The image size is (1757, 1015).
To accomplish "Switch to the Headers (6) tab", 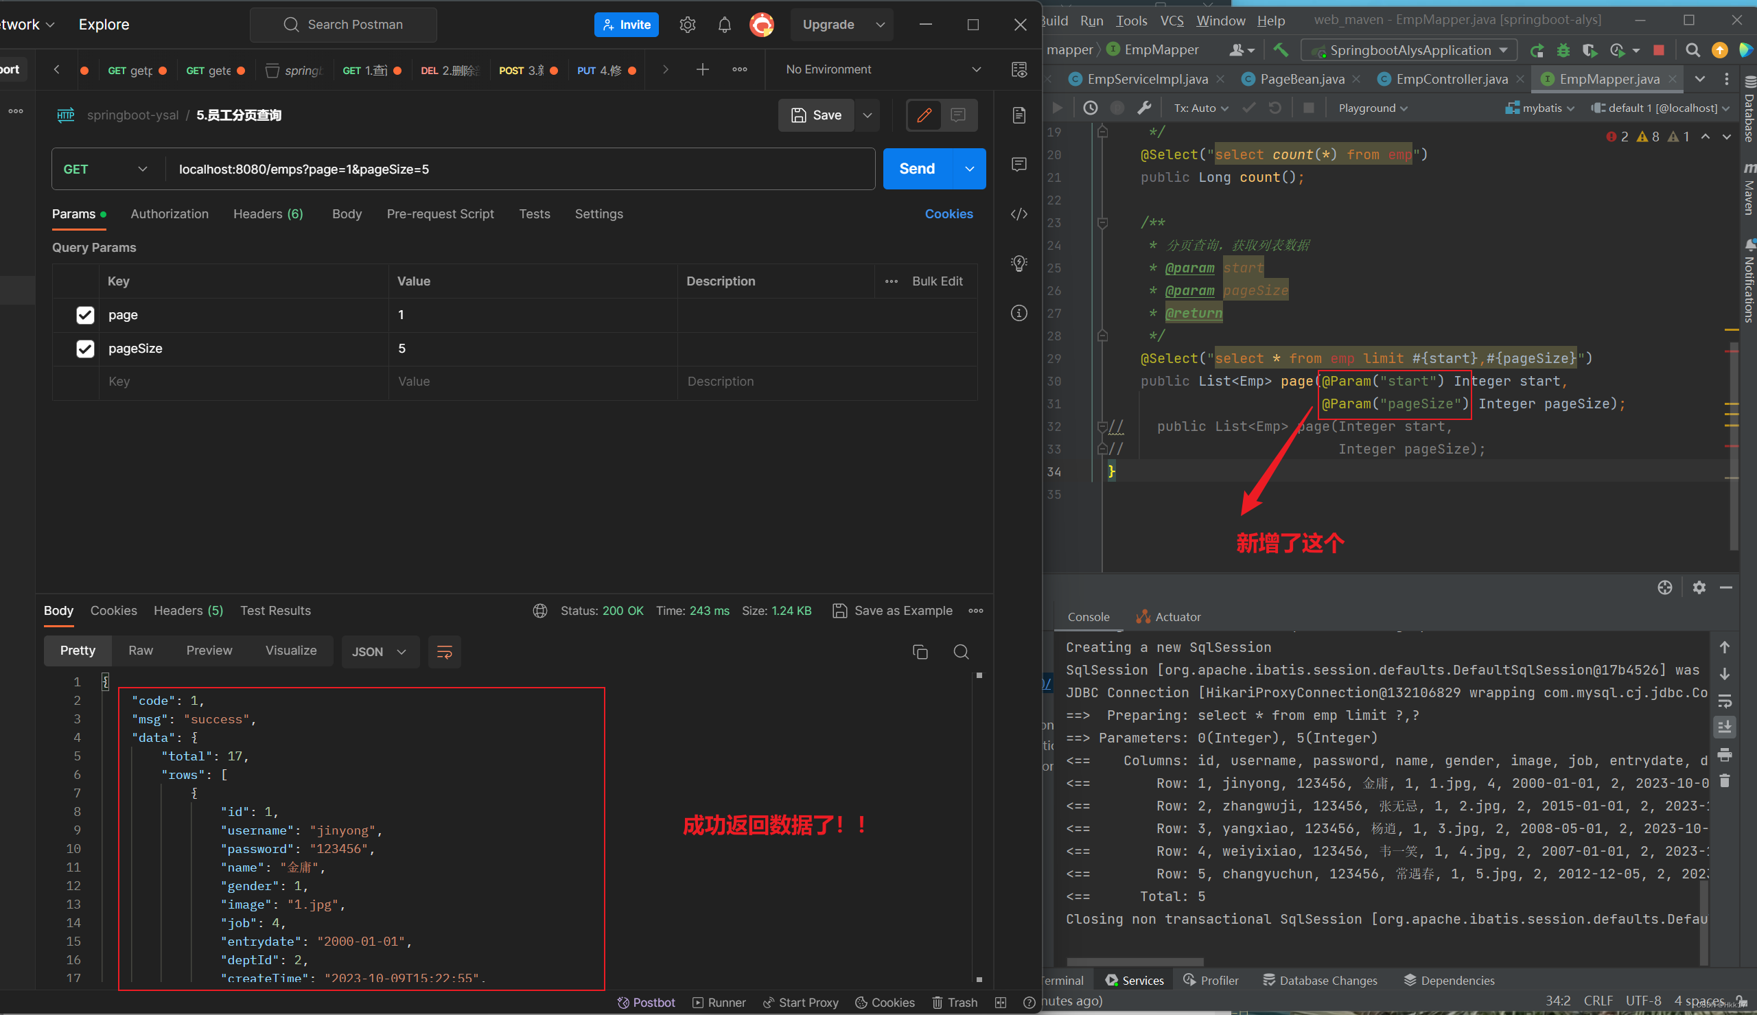I will (x=268, y=214).
